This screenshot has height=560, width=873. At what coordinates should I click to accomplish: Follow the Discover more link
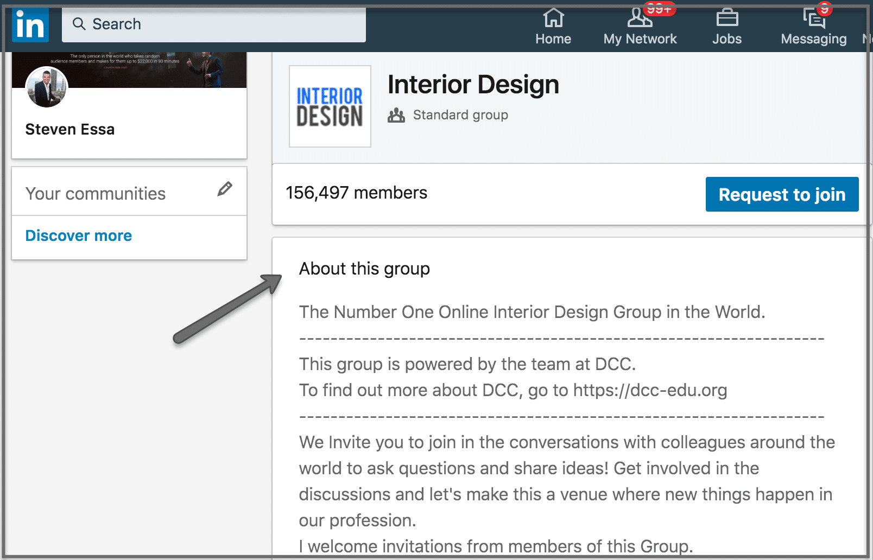point(79,236)
